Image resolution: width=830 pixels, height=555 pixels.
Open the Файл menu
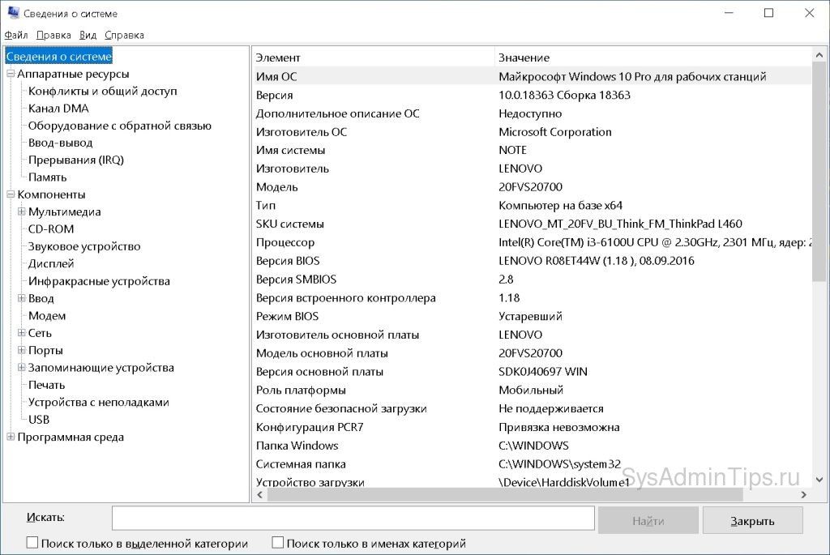coord(16,35)
